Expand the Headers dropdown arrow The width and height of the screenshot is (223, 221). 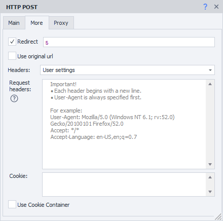[210, 70]
